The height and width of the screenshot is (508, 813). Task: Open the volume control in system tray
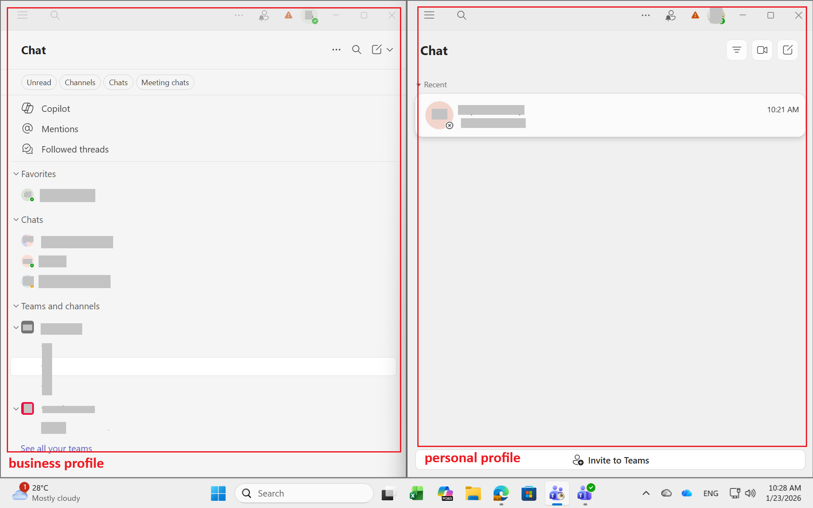pyautogui.click(x=750, y=493)
